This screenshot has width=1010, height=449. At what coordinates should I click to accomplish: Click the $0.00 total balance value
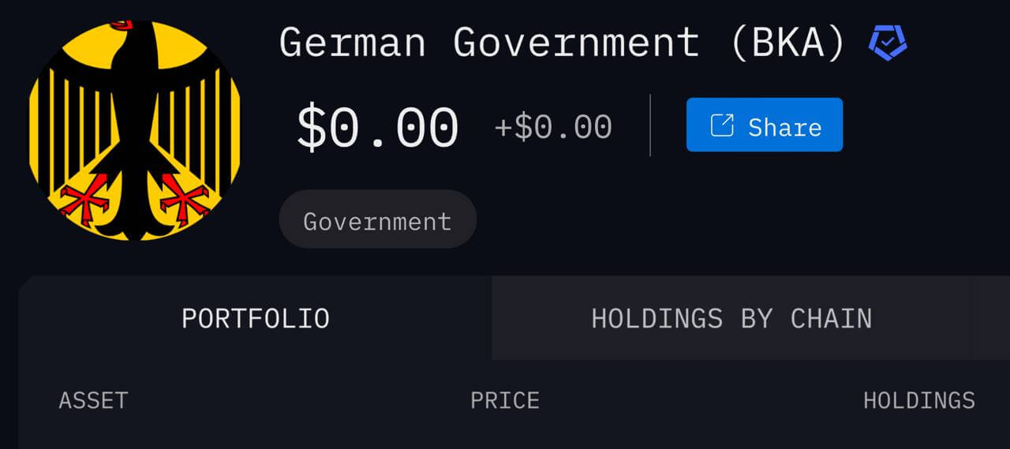(x=377, y=127)
